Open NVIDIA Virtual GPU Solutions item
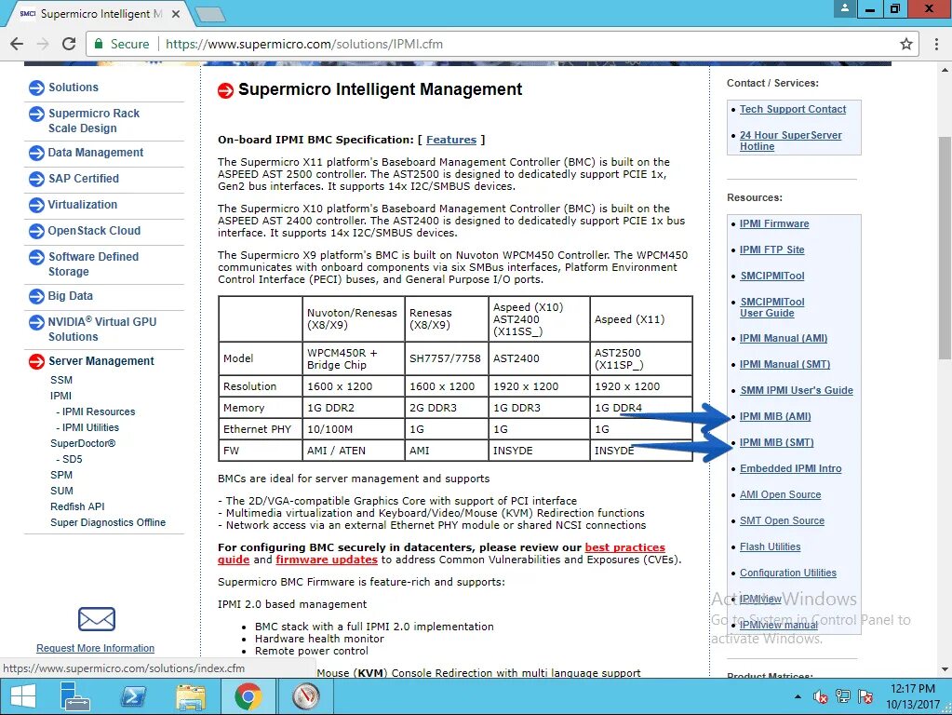 pos(102,330)
